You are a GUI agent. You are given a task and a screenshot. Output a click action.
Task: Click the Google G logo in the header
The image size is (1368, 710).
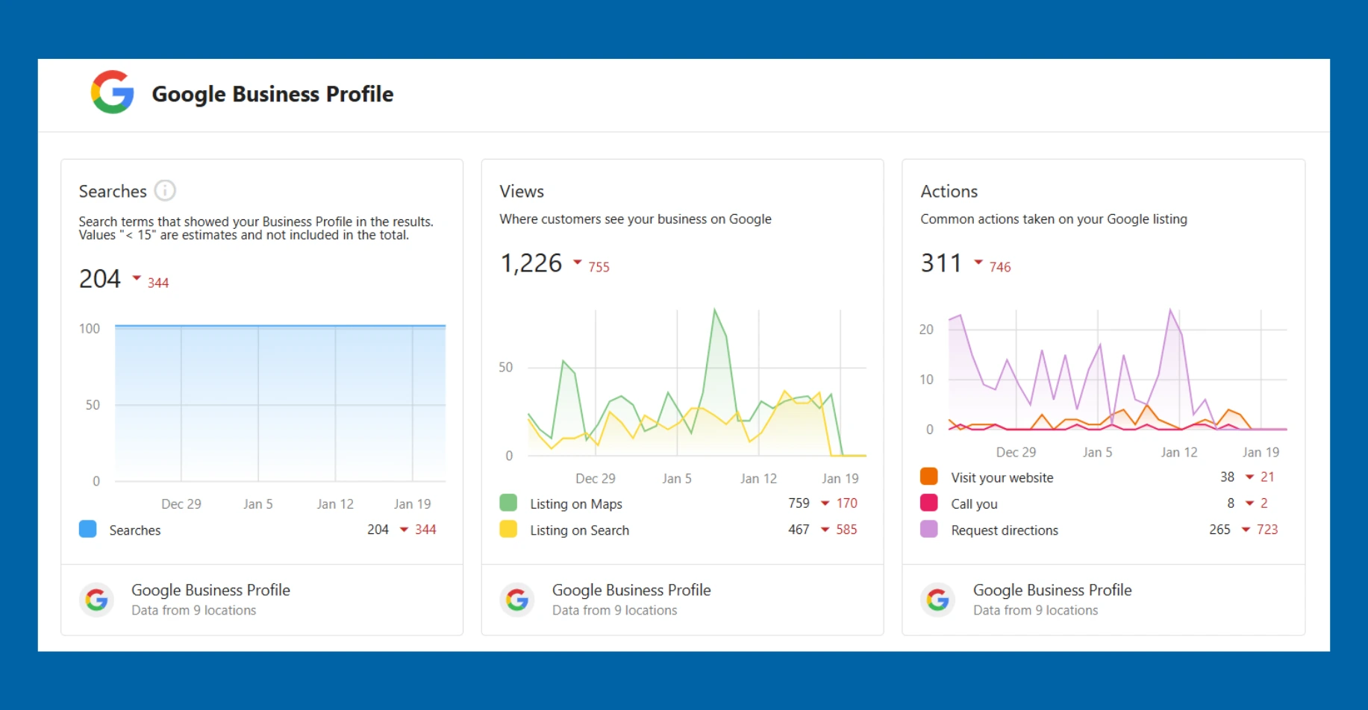point(113,92)
